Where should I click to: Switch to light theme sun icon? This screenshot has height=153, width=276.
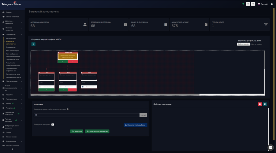click(x=248, y=4)
